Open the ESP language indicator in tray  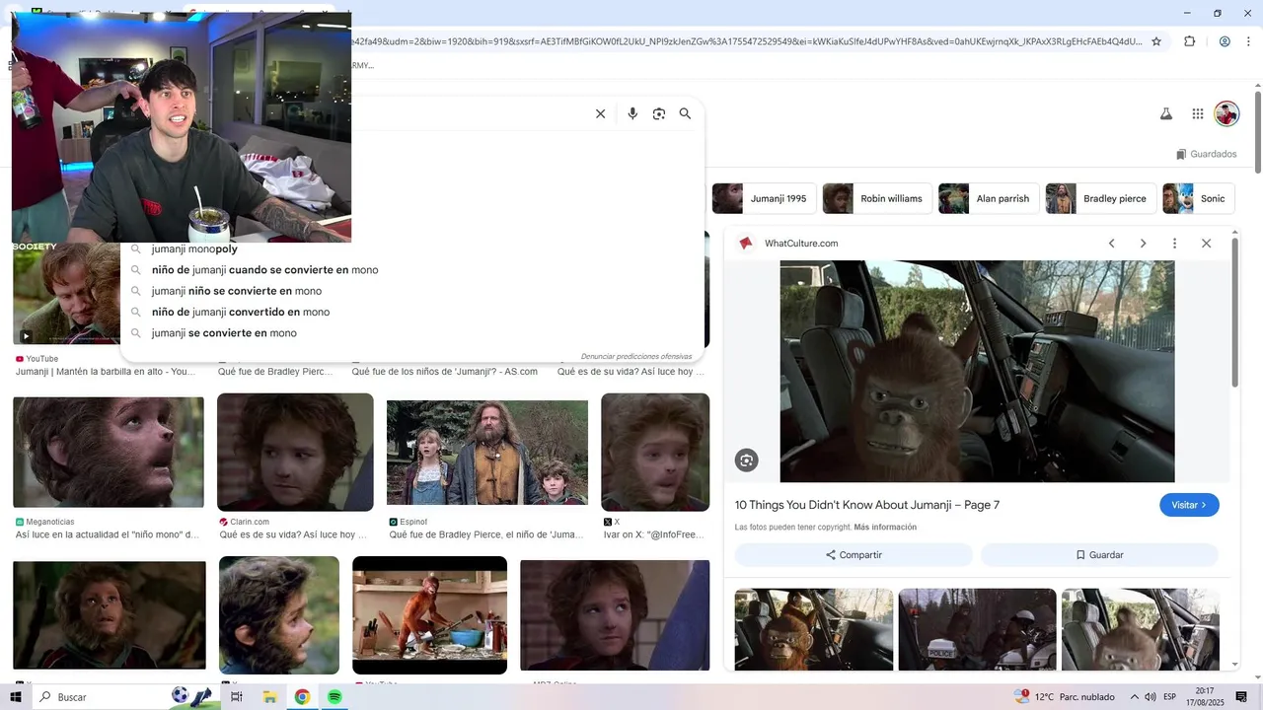pyautogui.click(x=1170, y=697)
